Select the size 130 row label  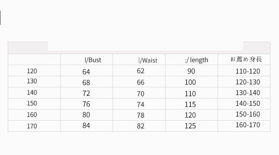32,81
